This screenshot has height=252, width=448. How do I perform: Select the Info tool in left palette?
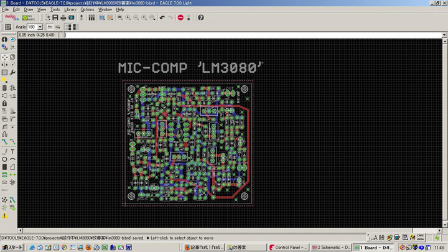click(4, 39)
